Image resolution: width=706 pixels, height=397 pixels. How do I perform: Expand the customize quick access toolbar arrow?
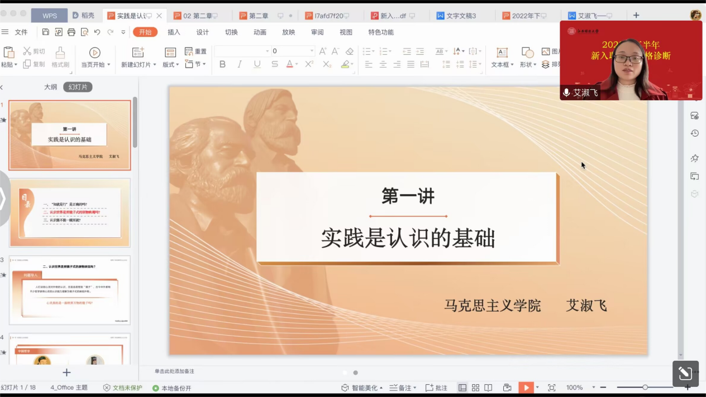(x=123, y=32)
